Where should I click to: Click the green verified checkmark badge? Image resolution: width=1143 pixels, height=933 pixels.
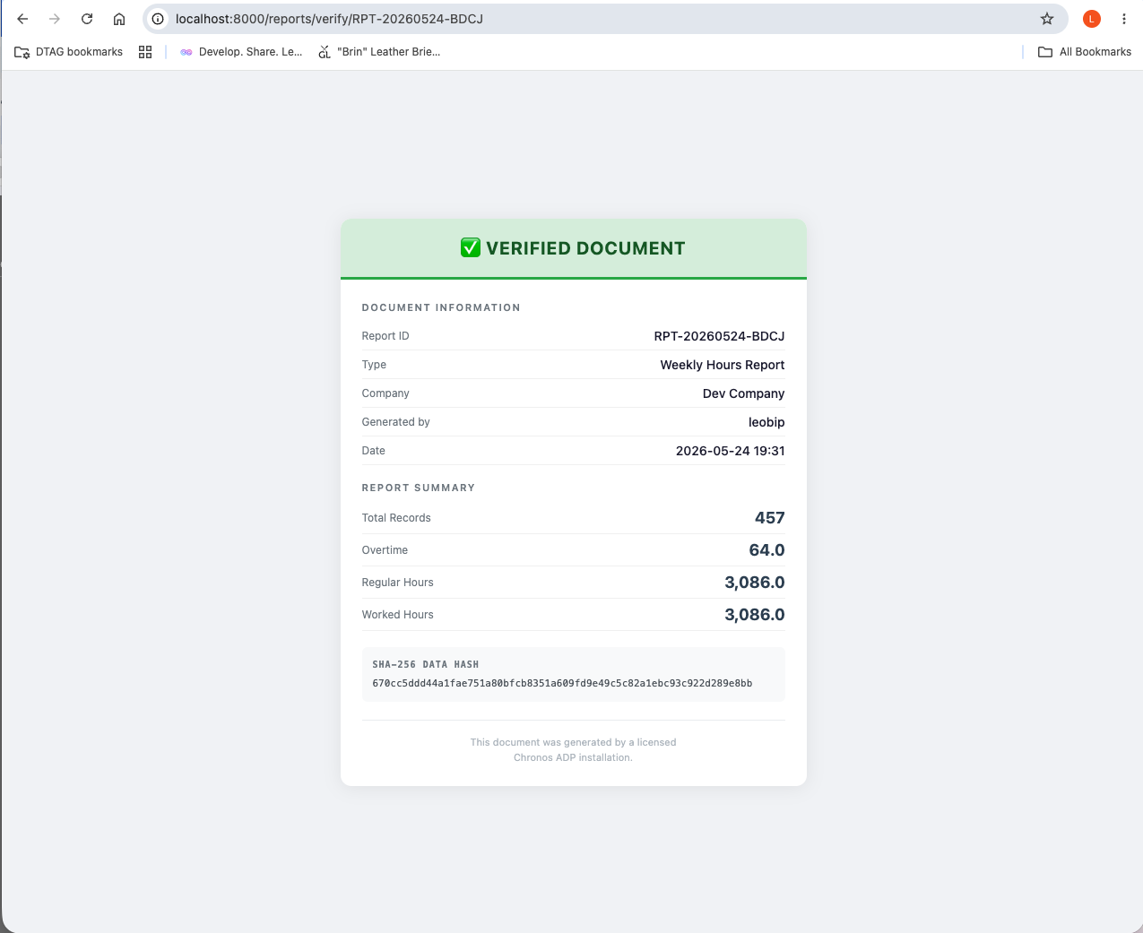pyautogui.click(x=471, y=248)
